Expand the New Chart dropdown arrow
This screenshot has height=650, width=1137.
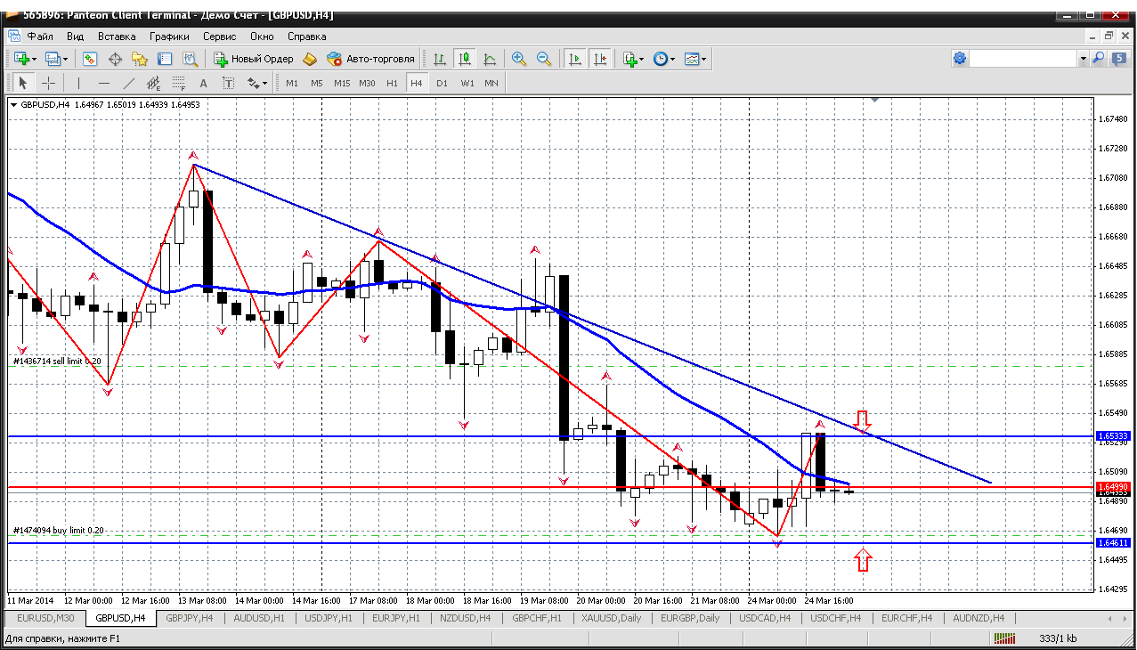click(34, 59)
